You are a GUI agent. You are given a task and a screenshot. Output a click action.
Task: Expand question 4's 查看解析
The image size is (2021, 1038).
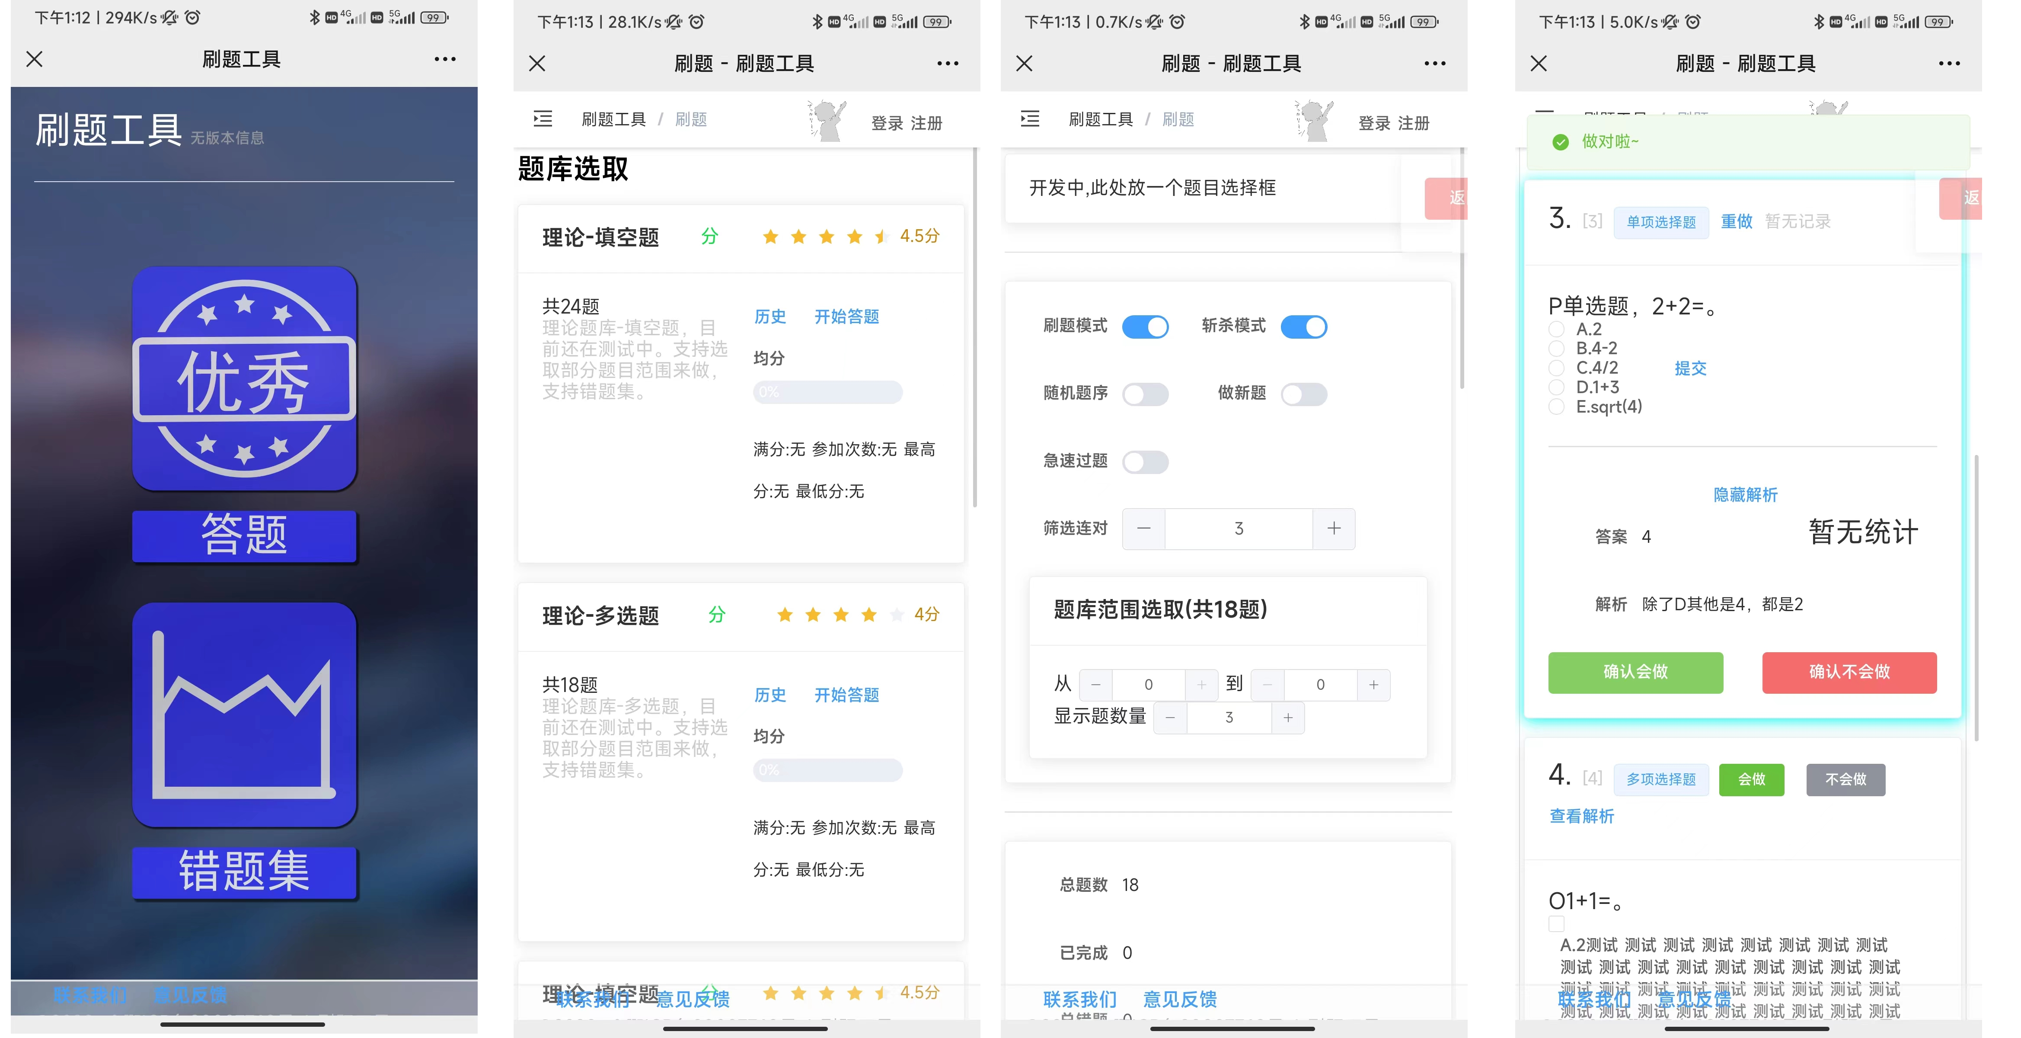pos(1582,816)
